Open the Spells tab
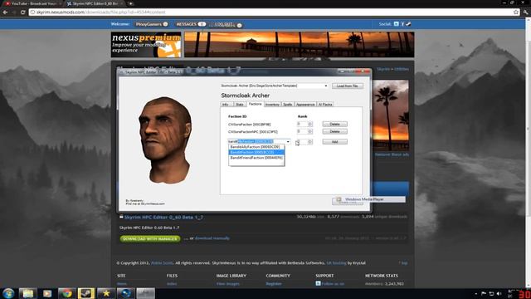 pyautogui.click(x=288, y=105)
